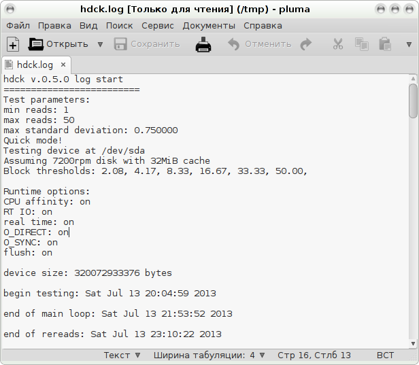Click the ВСТ insert mode indicator
The image size is (419, 365).
point(385,355)
